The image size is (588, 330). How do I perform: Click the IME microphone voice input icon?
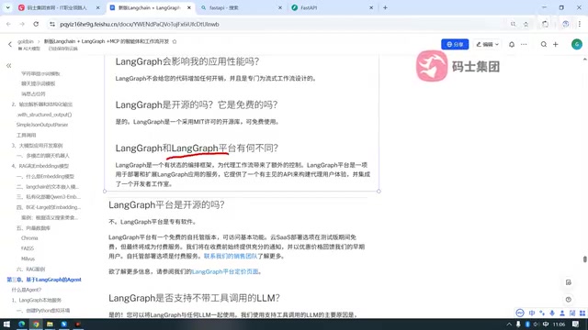[552, 313]
